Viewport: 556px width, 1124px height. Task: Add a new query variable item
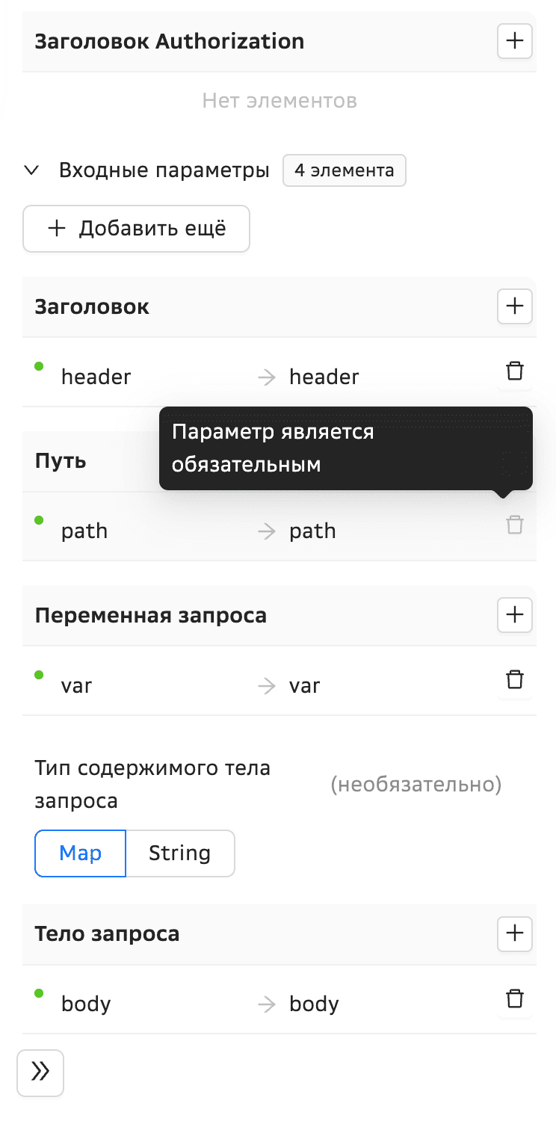click(x=514, y=614)
